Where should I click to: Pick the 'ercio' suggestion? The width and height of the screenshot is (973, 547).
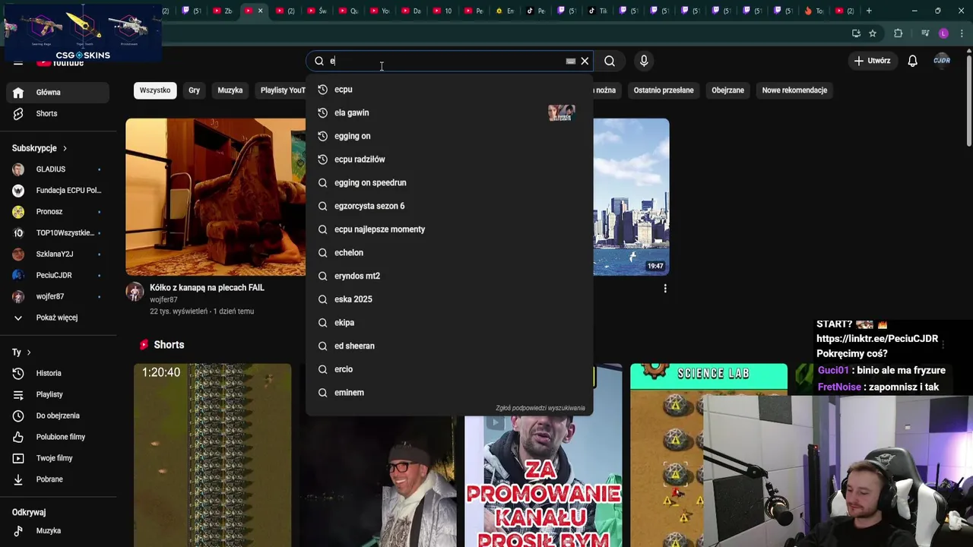[x=448, y=369]
